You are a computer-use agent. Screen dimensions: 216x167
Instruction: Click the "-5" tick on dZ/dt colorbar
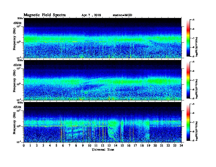(193, 104)
